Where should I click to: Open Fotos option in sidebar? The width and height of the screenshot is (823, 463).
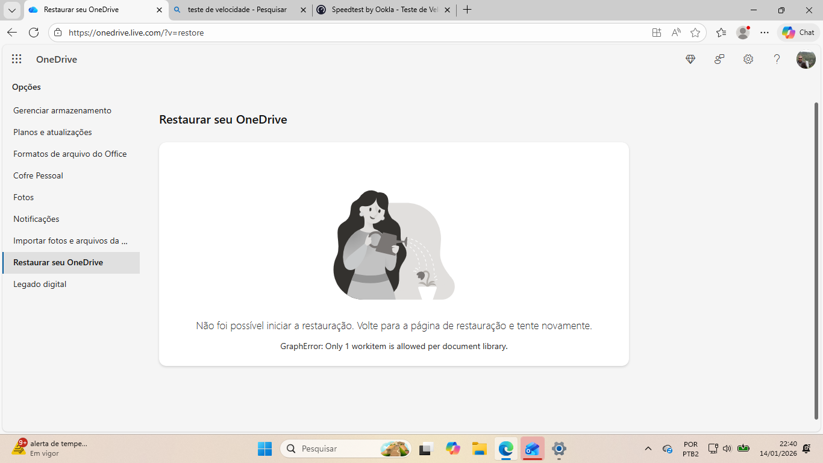pos(71,197)
